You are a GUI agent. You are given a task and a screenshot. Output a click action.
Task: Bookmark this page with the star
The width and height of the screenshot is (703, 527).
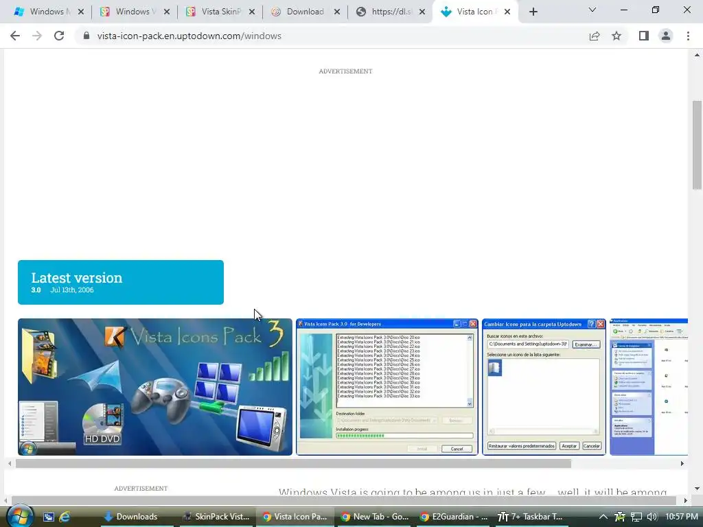click(616, 36)
